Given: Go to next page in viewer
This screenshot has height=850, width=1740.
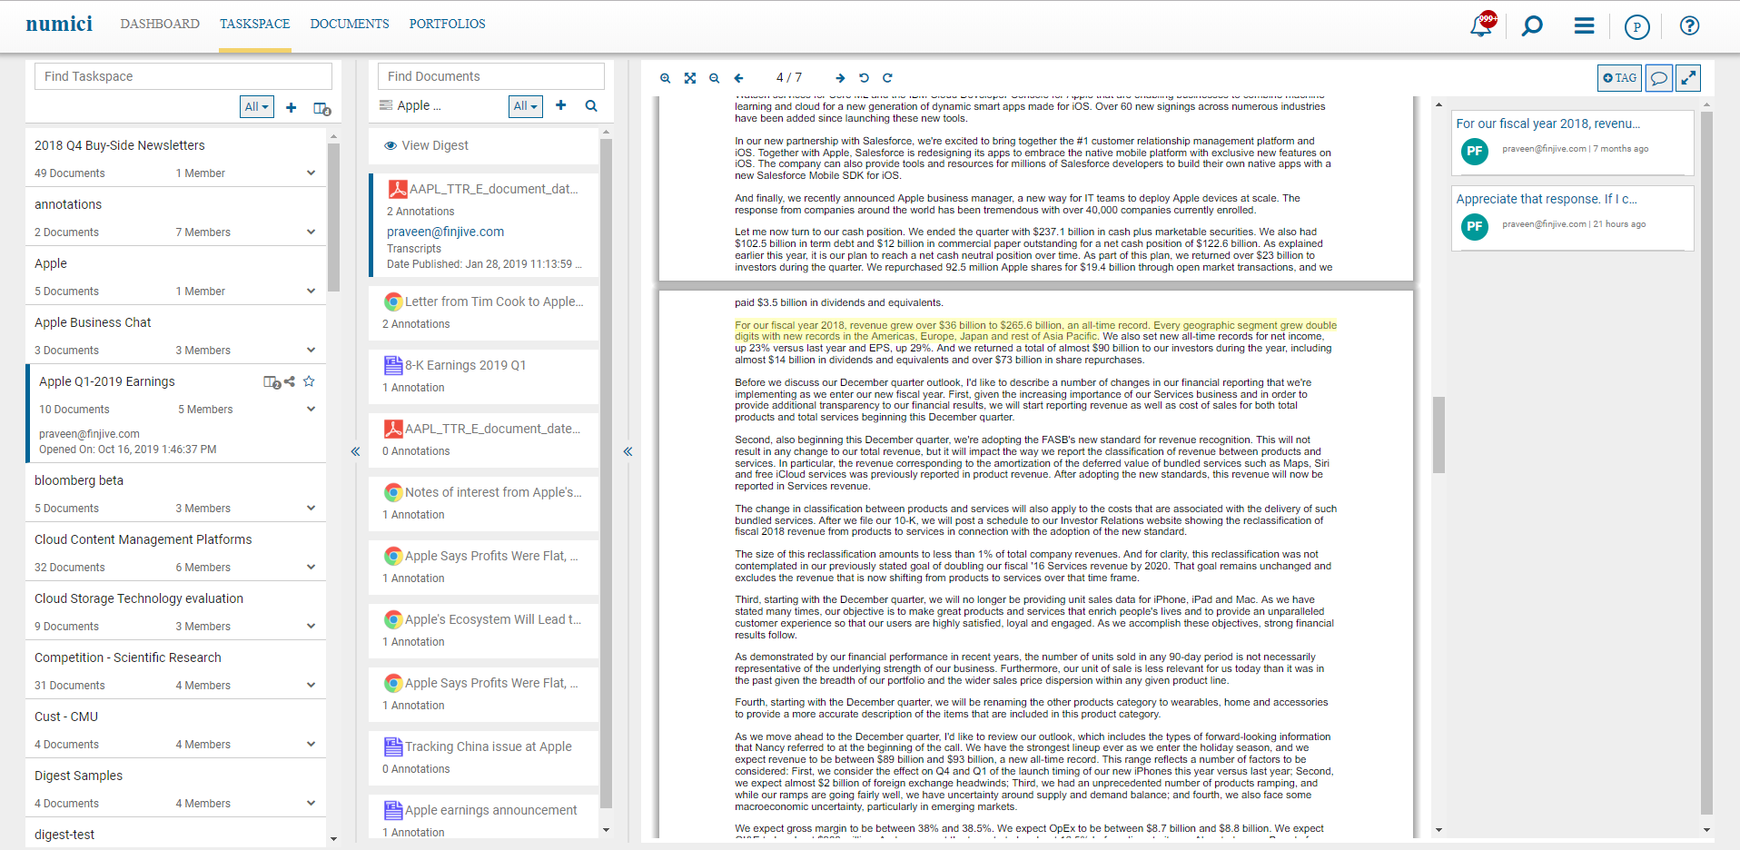Looking at the screenshot, I should click(x=840, y=78).
